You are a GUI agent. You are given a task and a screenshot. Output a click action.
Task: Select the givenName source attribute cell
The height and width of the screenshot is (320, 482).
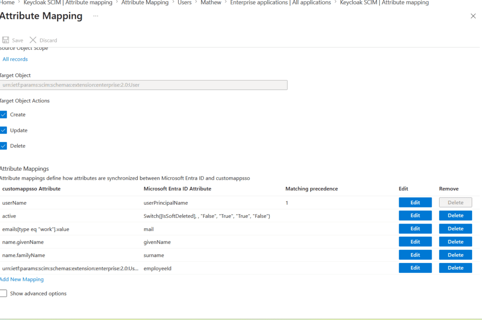157,242
